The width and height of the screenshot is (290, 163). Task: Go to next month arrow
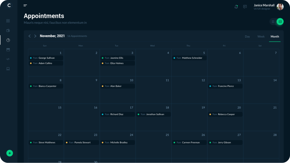coord(35,36)
